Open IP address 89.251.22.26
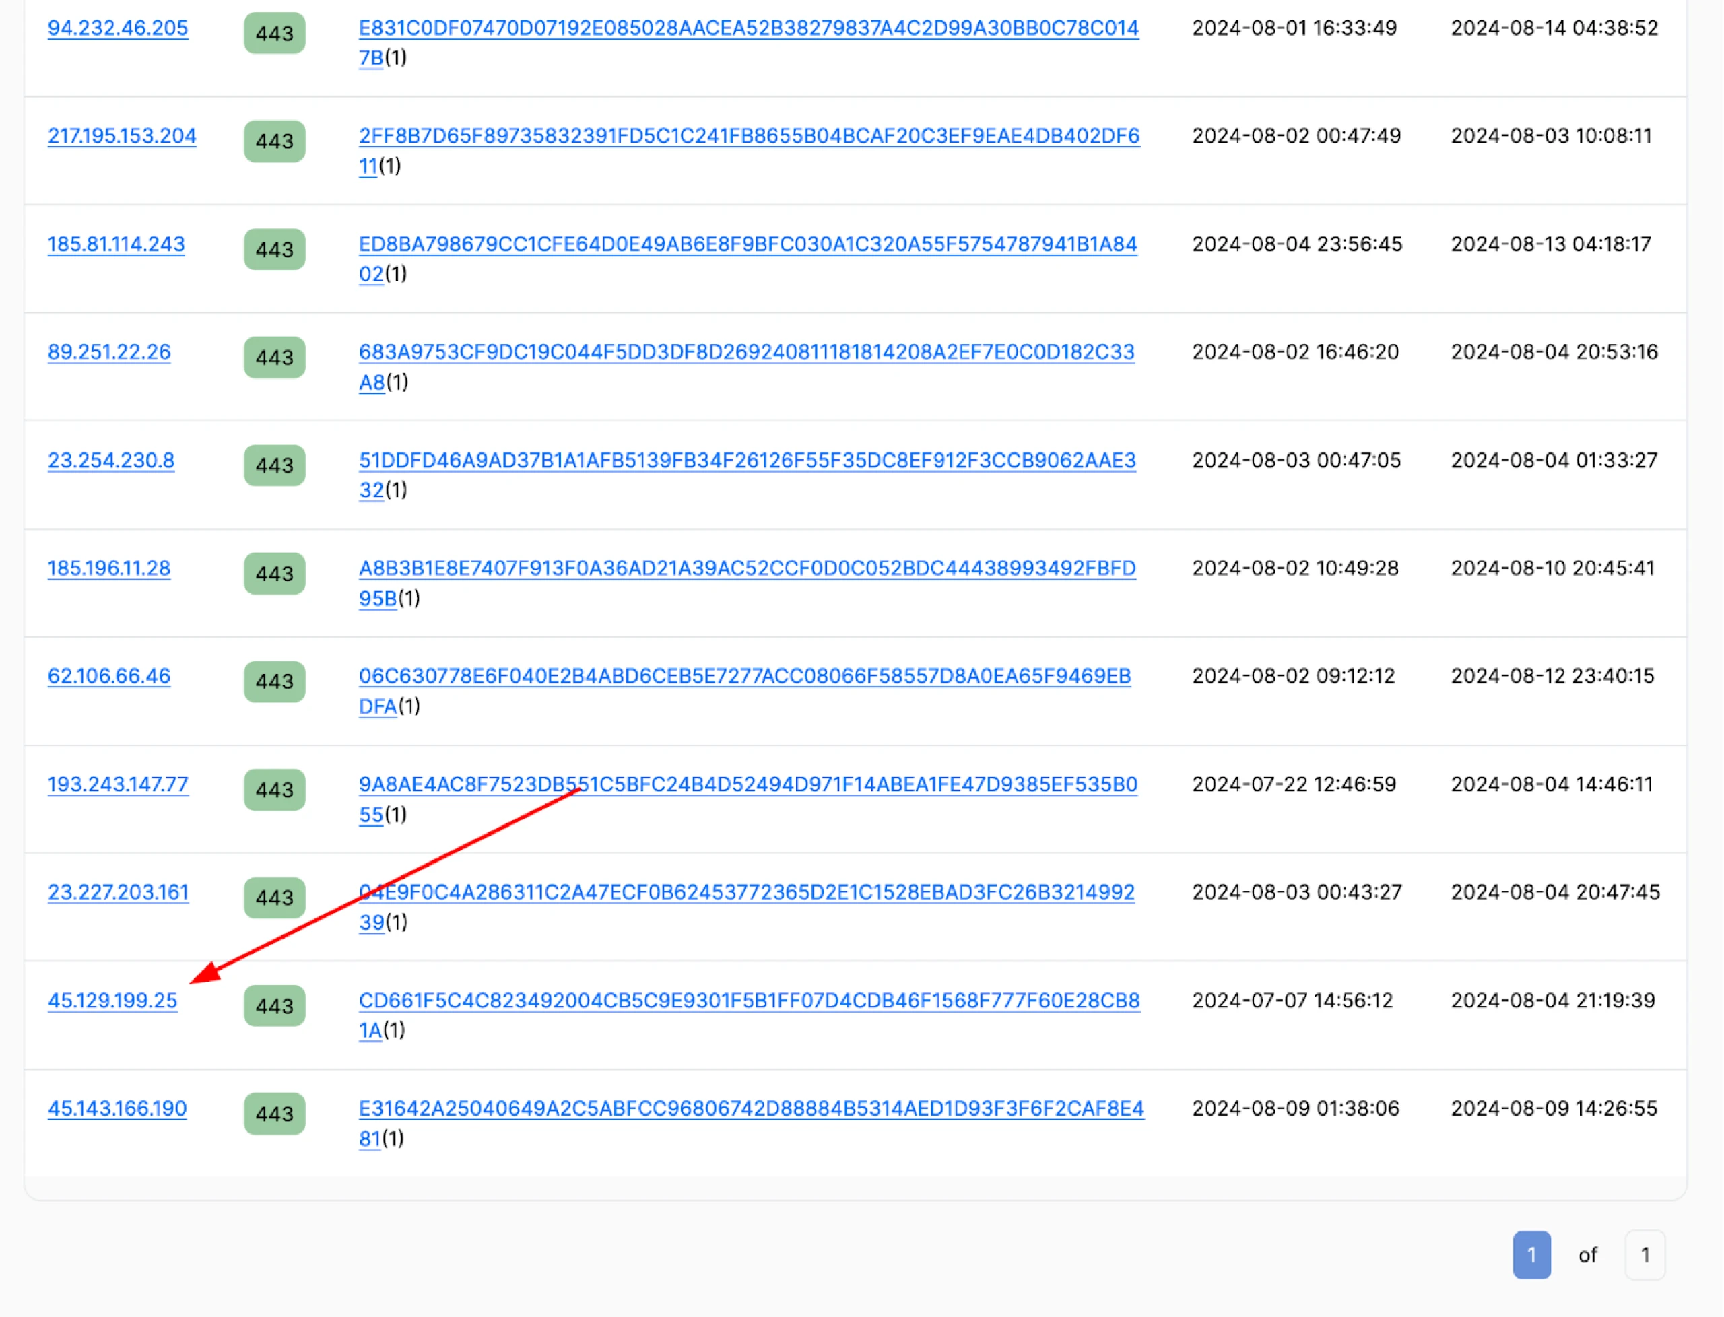The width and height of the screenshot is (1724, 1317). pyautogui.click(x=109, y=352)
